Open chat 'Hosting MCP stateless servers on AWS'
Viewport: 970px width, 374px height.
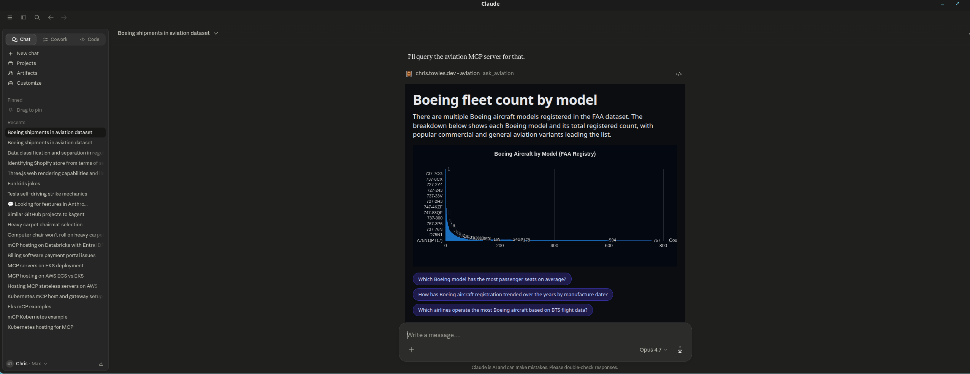pos(55,286)
